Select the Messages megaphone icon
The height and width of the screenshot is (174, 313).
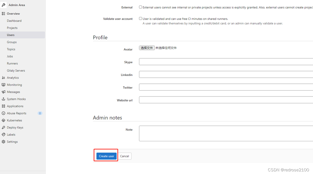(4, 92)
